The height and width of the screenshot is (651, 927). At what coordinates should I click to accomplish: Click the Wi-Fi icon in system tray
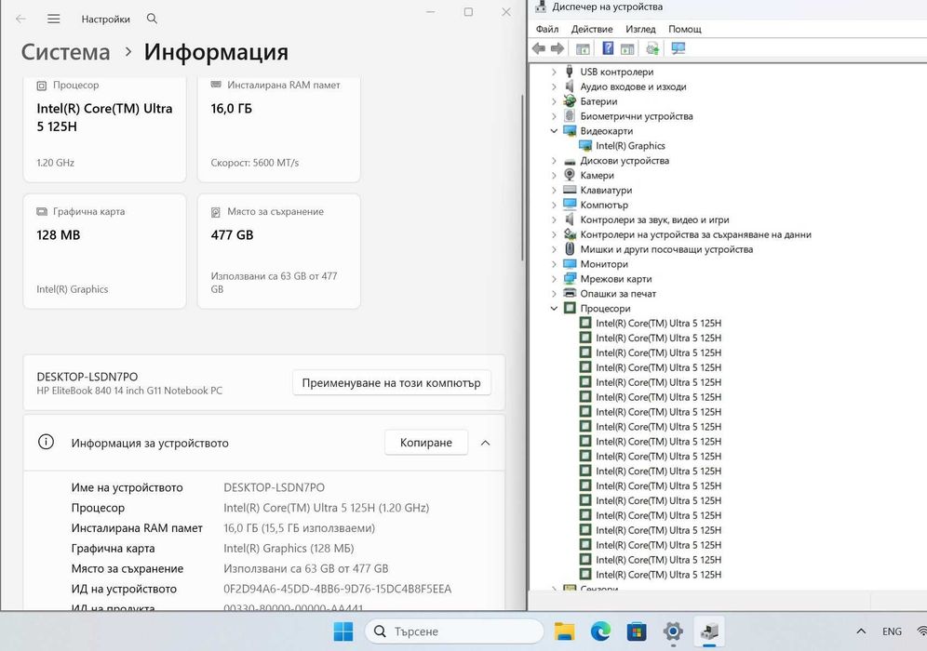[921, 631]
